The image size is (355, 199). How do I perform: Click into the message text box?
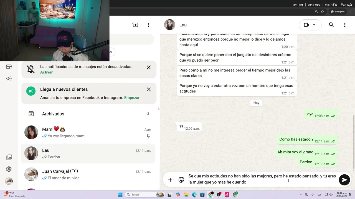[x=262, y=179]
